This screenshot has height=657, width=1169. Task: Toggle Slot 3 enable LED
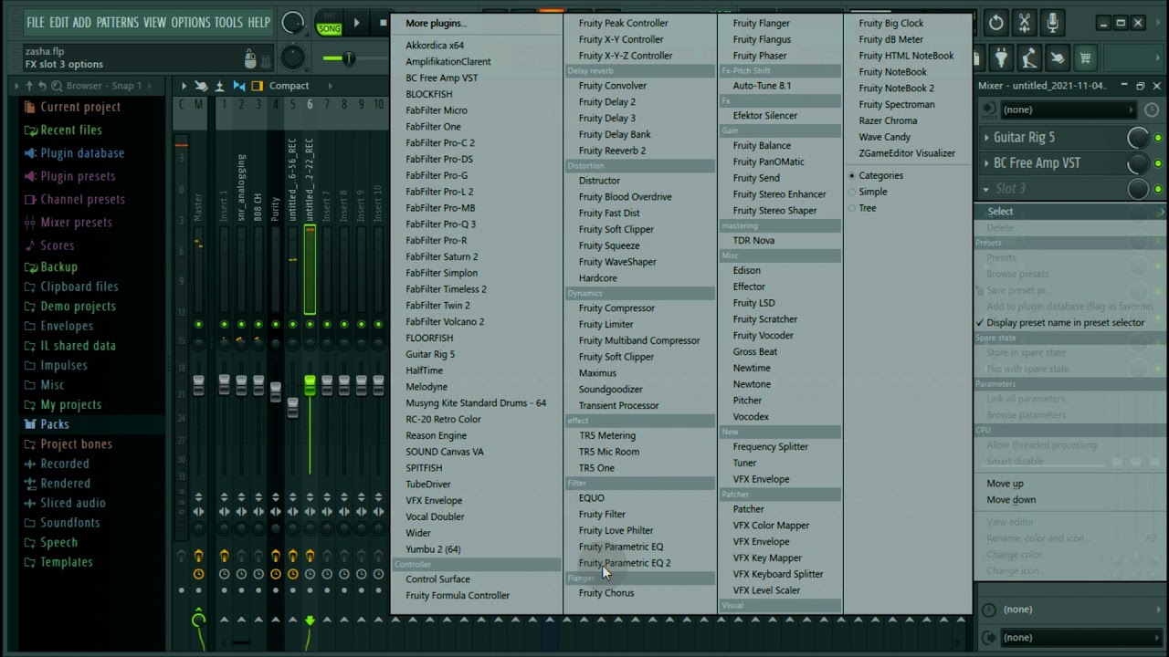(1158, 189)
